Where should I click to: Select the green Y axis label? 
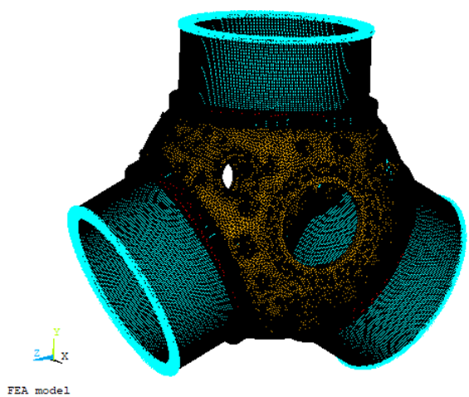coord(56,331)
